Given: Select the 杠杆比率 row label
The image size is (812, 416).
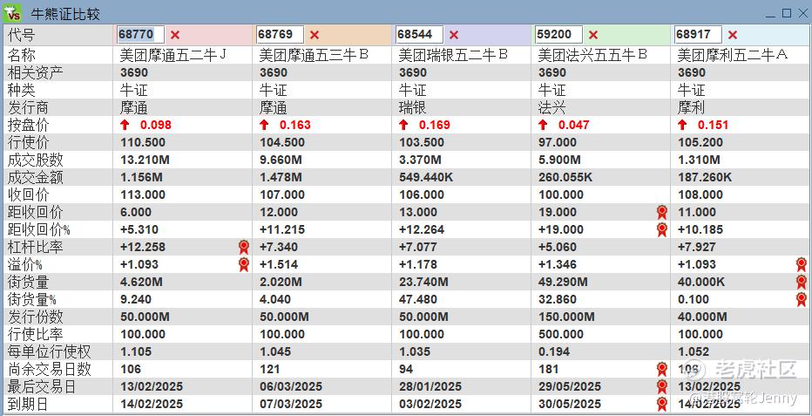Looking at the screenshot, I should pyautogui.click(x=35, y=247).
